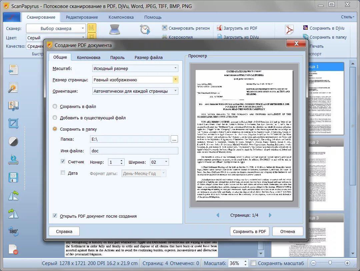
Task: Enable the 'Дата' checkbox
Action: coord(63,173)
